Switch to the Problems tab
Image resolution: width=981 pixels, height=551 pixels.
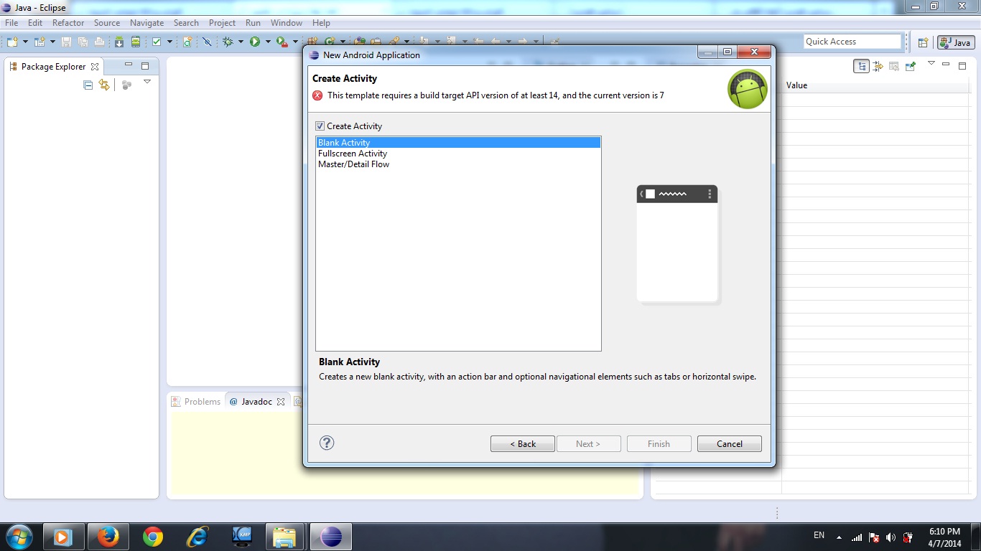(x=196, y=402)
